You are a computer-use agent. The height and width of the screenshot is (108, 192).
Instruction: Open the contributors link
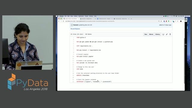click(x=75, y=29)
